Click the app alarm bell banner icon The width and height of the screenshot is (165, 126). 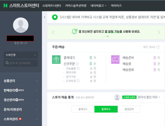75,31
